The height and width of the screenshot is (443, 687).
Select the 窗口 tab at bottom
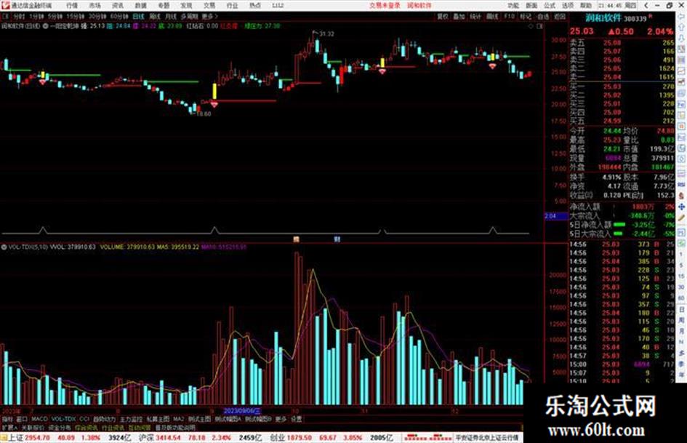22,419
